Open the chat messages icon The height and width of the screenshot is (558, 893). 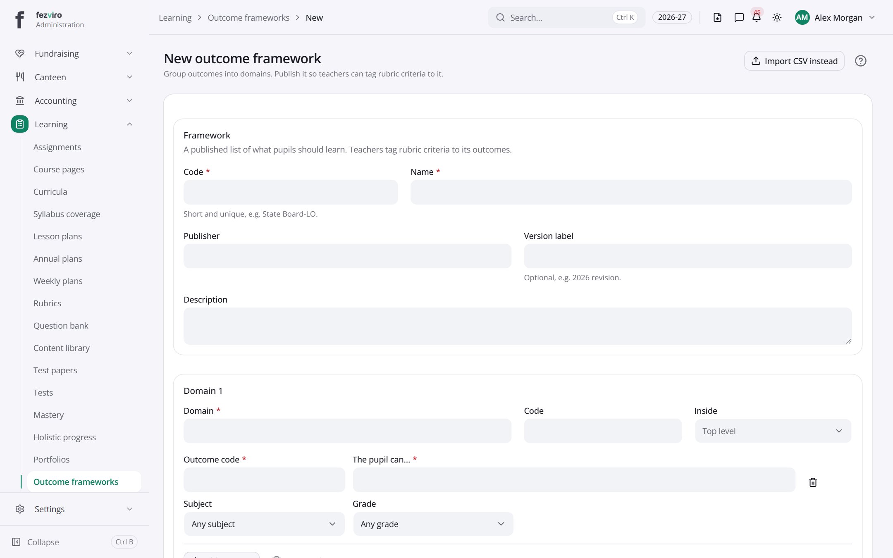click(x=739, y=17)
